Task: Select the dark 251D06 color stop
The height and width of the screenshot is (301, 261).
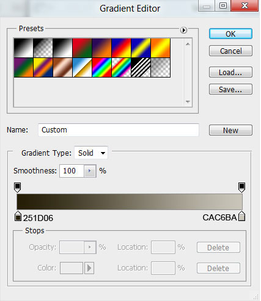Action: 18,216
